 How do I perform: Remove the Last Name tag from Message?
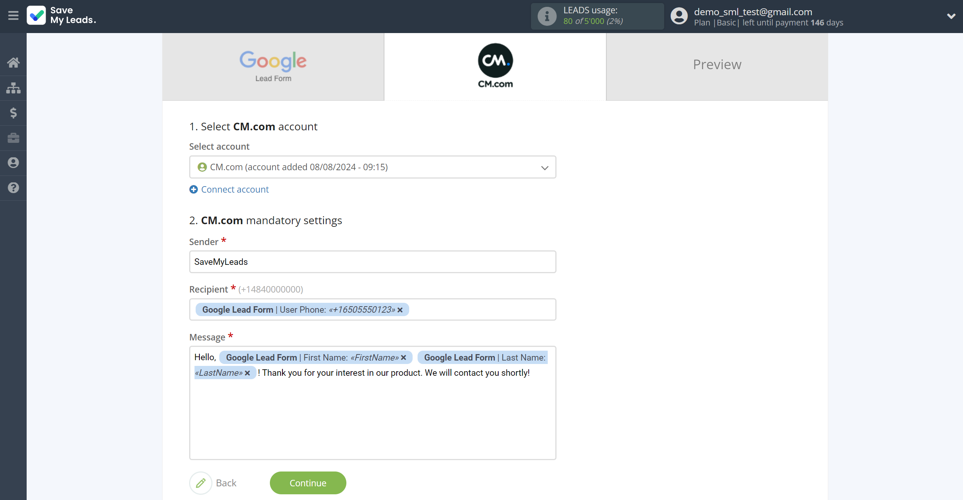point(247,373)
